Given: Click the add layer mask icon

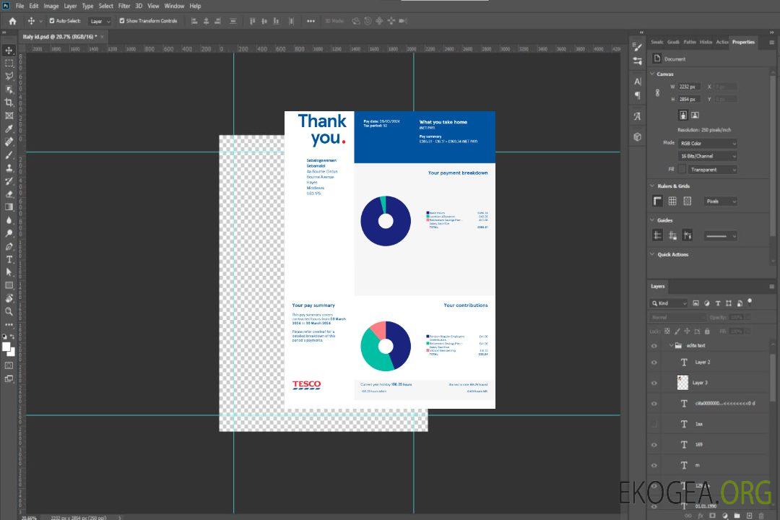Looking at the screenshot, I should coord(712,516).
